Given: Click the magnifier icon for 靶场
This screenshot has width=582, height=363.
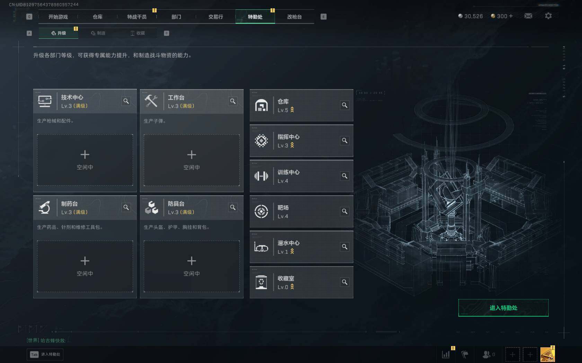Looking at the screenshot, I should pos(345,211).
